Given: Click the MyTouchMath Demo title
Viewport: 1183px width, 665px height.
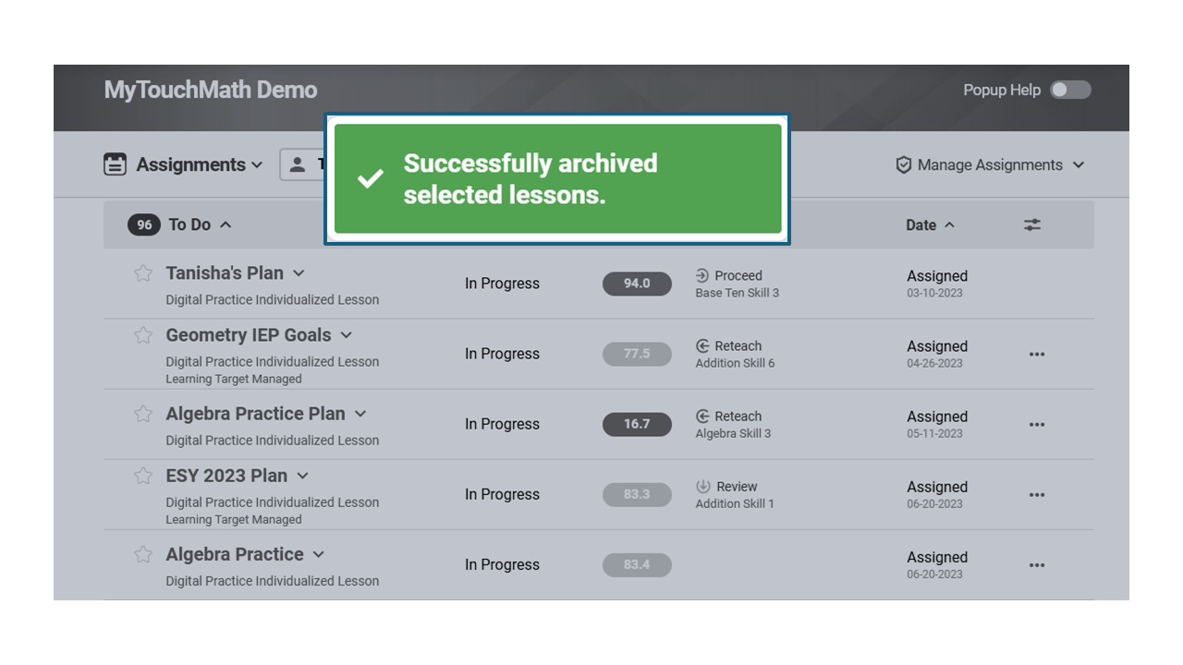Looking at the screenshot, I should point(211,90).
